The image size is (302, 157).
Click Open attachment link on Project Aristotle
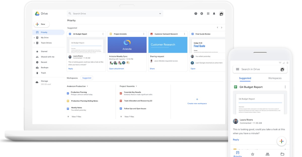[x=117, y=69]
